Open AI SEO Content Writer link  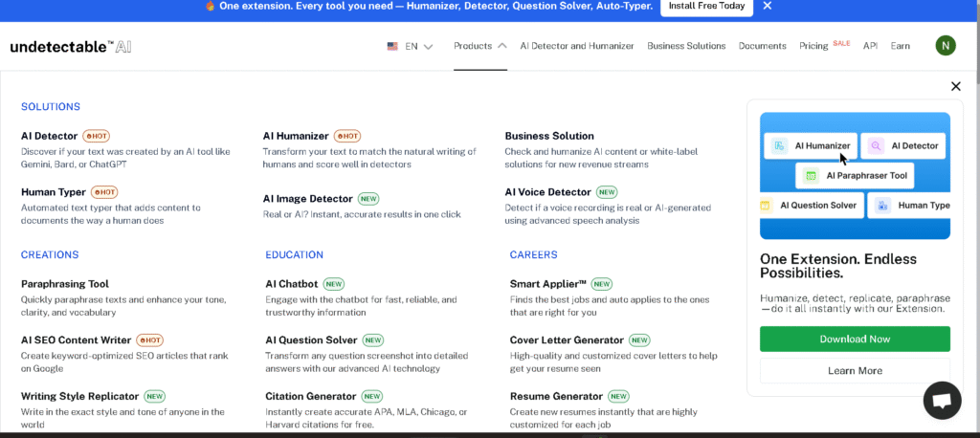(x=77, y=339)
